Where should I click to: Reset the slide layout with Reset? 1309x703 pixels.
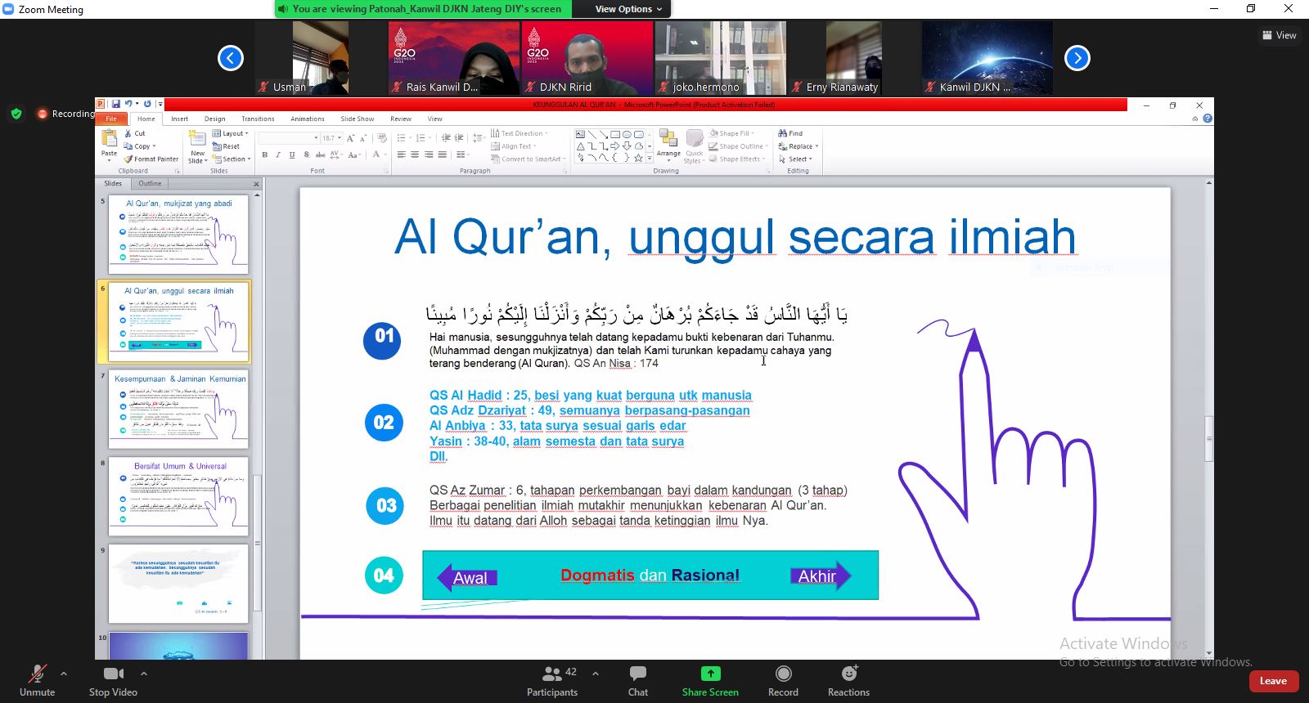point(227,146)
